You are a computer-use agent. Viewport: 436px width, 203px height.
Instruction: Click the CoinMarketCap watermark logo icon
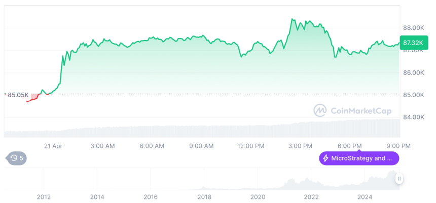click(320, 110)
